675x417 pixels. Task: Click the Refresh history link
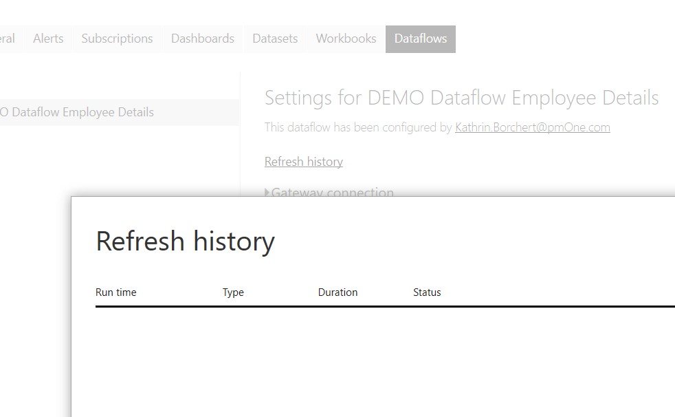coord(304,162)
